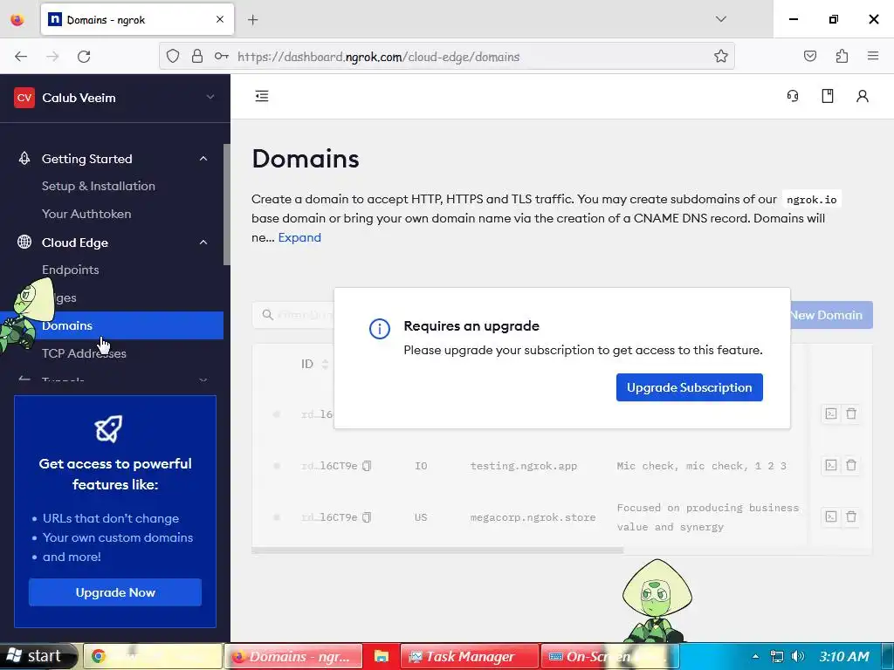Click the table horizontal scrollbar
The width and height of the screenshot is (894, 670).
pos(437,550)
